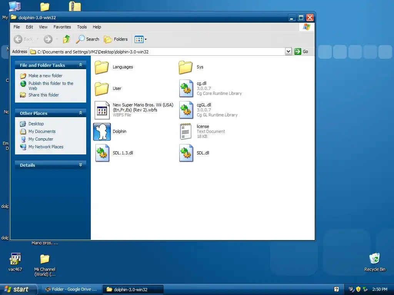Click the dolphin-3.0-win32 taskbar button
The height and width of the screenshot is (295, 394).
[133, 290]
